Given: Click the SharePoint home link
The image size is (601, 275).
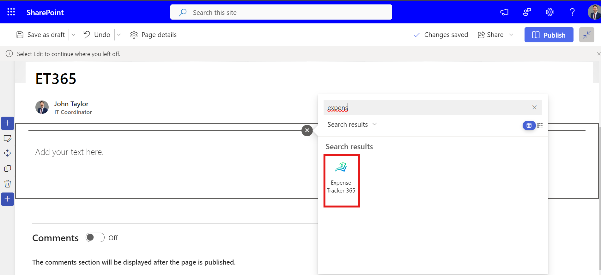Looking at the screenshot, I should (x=45, y=12).
